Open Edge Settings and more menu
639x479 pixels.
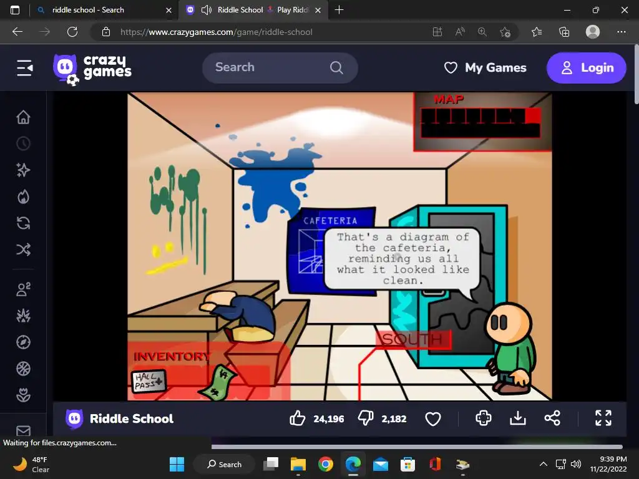pos(621,32)
